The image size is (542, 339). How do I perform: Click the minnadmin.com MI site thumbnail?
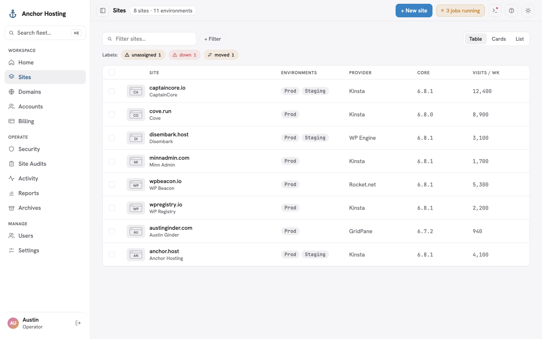tap(136, 161)
